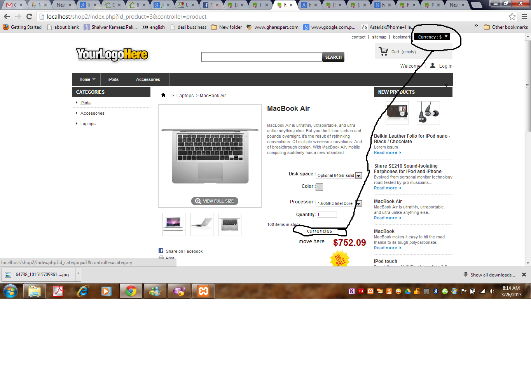Image resolution: width=531 pixels, height=371 pixels.
Task: Click the taskbar clock showing 8:14 AM
Action: [x=511, y=291]
